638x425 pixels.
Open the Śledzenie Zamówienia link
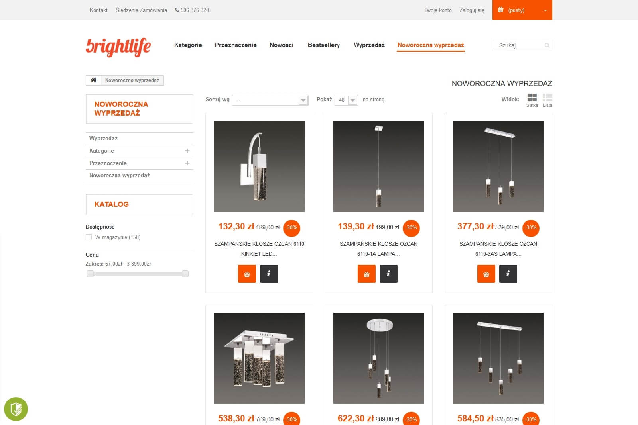coord(141,10)
